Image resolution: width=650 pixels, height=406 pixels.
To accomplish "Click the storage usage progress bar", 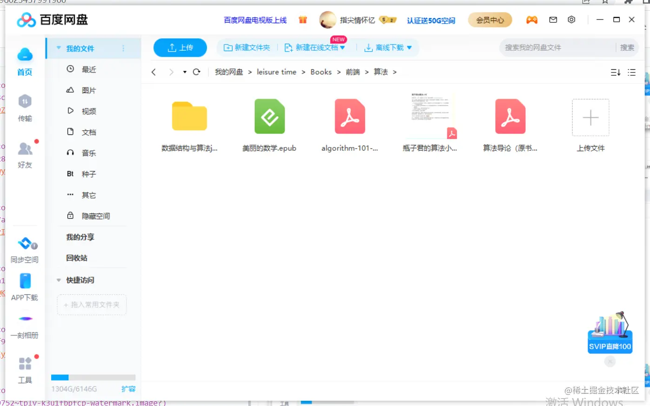I will (93, 377).
